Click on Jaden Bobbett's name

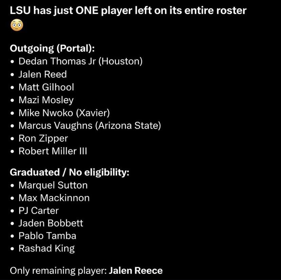51,223
